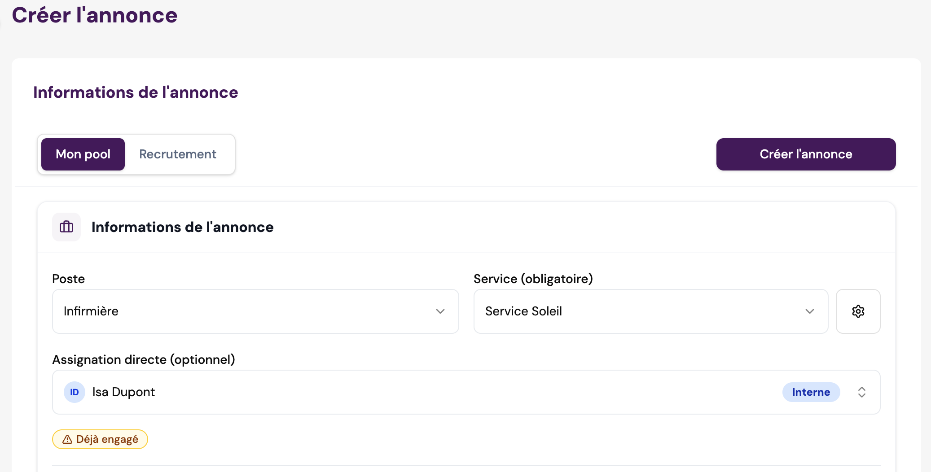
Task: Open the Assignation directe selector for Isa Dupont
Action: pyautogui.click(x=466, y=392)
